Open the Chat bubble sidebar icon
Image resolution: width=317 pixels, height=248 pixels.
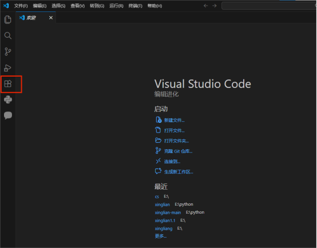8,115
